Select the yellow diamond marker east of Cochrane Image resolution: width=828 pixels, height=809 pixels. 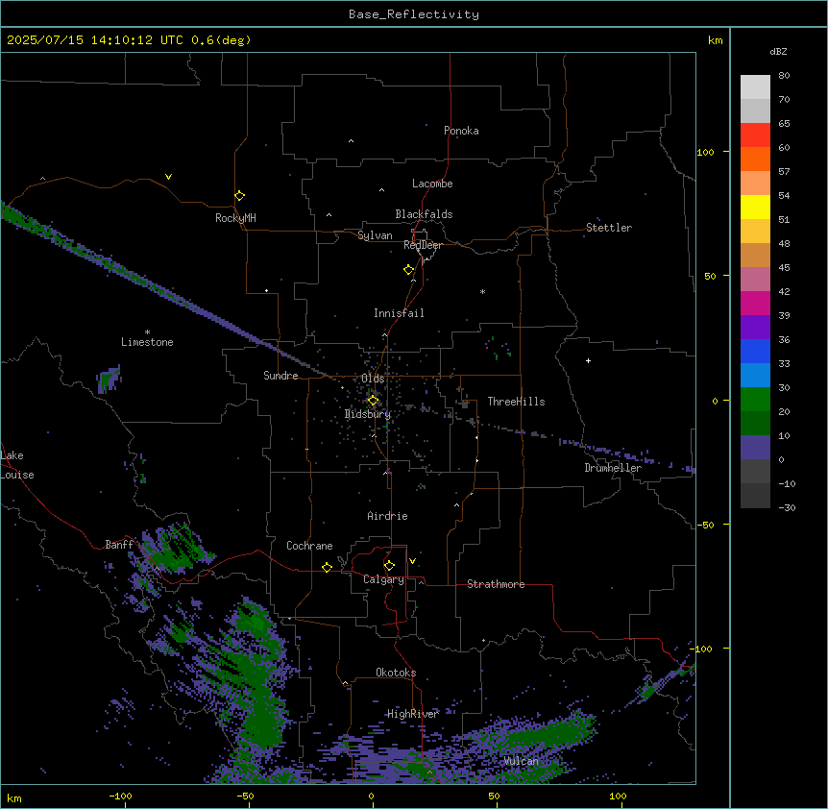click(327, 567)
